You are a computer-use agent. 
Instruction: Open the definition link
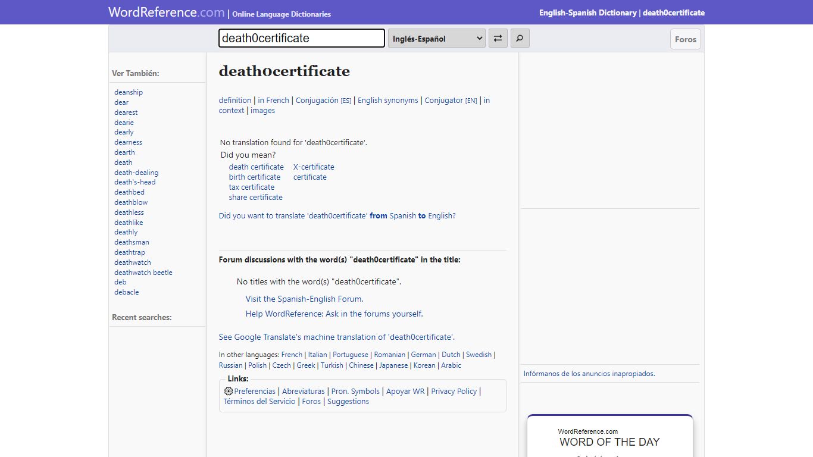235,100
